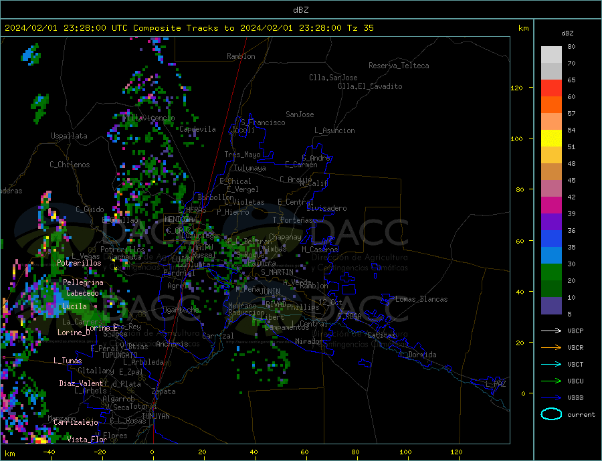Click the 'Lomas_Blancas' map label

(421, 299)
